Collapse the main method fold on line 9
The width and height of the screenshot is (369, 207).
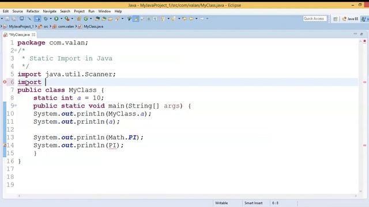[16, 106]
